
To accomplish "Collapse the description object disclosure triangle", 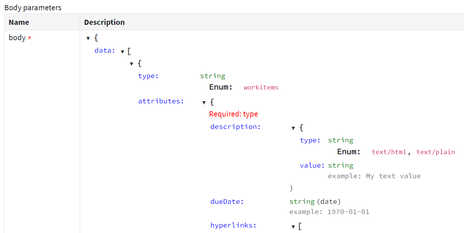I will pos(293,128).
